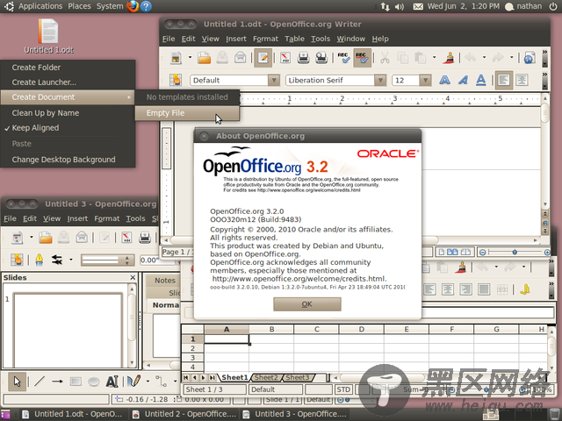Toggle the Keep Aligned checkbox menu item
Viewport: 562px width, 421px height.
(x=68, y=128)
